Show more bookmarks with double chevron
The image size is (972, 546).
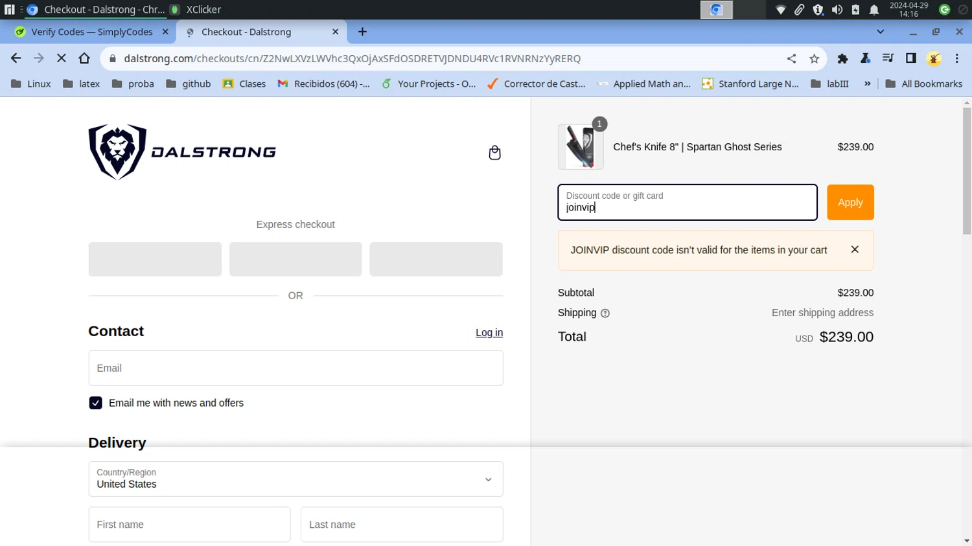(867, 84)
